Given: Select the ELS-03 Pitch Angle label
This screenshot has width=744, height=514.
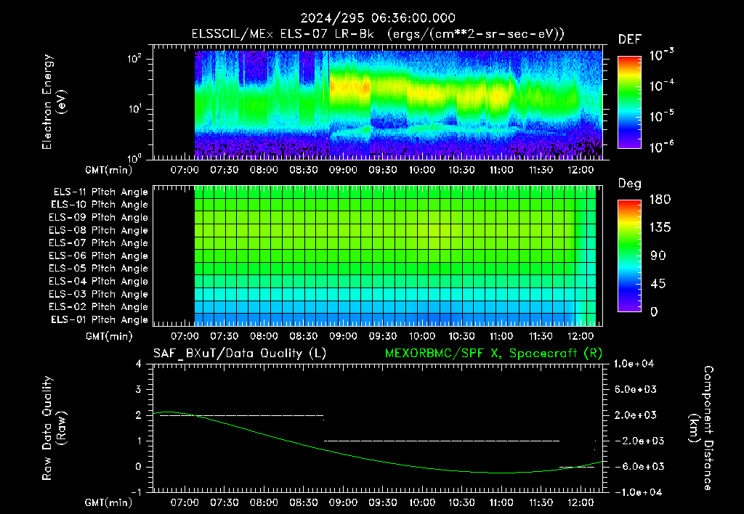Looking at the screenshot, I should (98, 295).
